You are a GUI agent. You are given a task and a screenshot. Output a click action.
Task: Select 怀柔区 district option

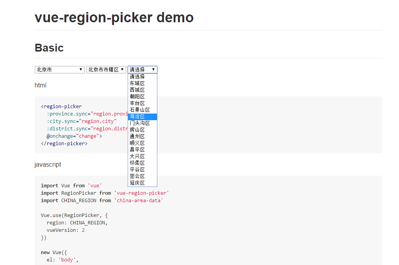point(142,163)
